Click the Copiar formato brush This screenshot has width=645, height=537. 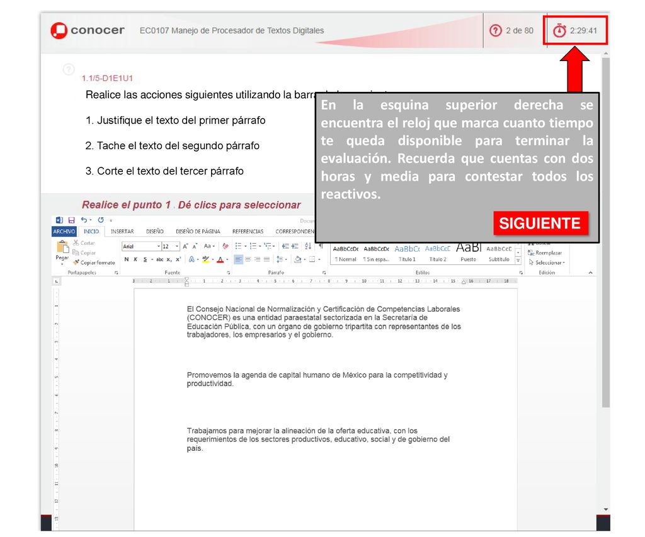pos(94,263)
